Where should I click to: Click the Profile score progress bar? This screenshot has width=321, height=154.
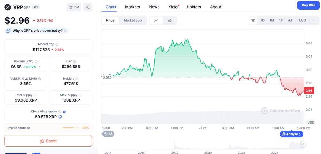pos(71,128)
